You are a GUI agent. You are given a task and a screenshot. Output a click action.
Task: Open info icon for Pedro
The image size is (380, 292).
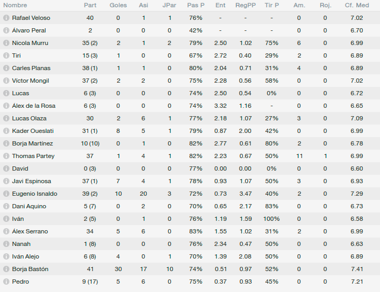point(6,282)
